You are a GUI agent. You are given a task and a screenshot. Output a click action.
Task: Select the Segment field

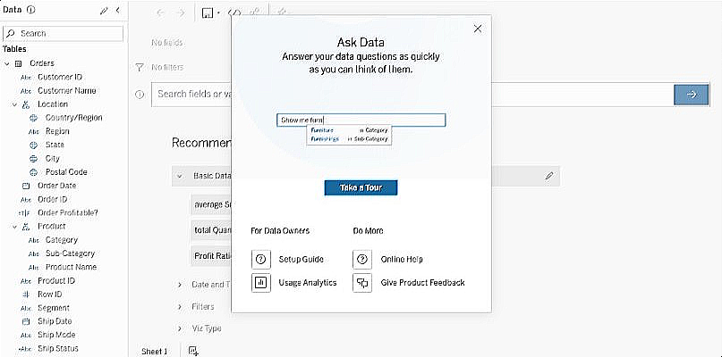54,308
